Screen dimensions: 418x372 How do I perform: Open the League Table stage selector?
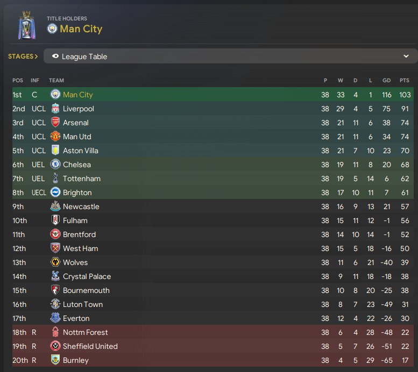[x=230, y=56]
